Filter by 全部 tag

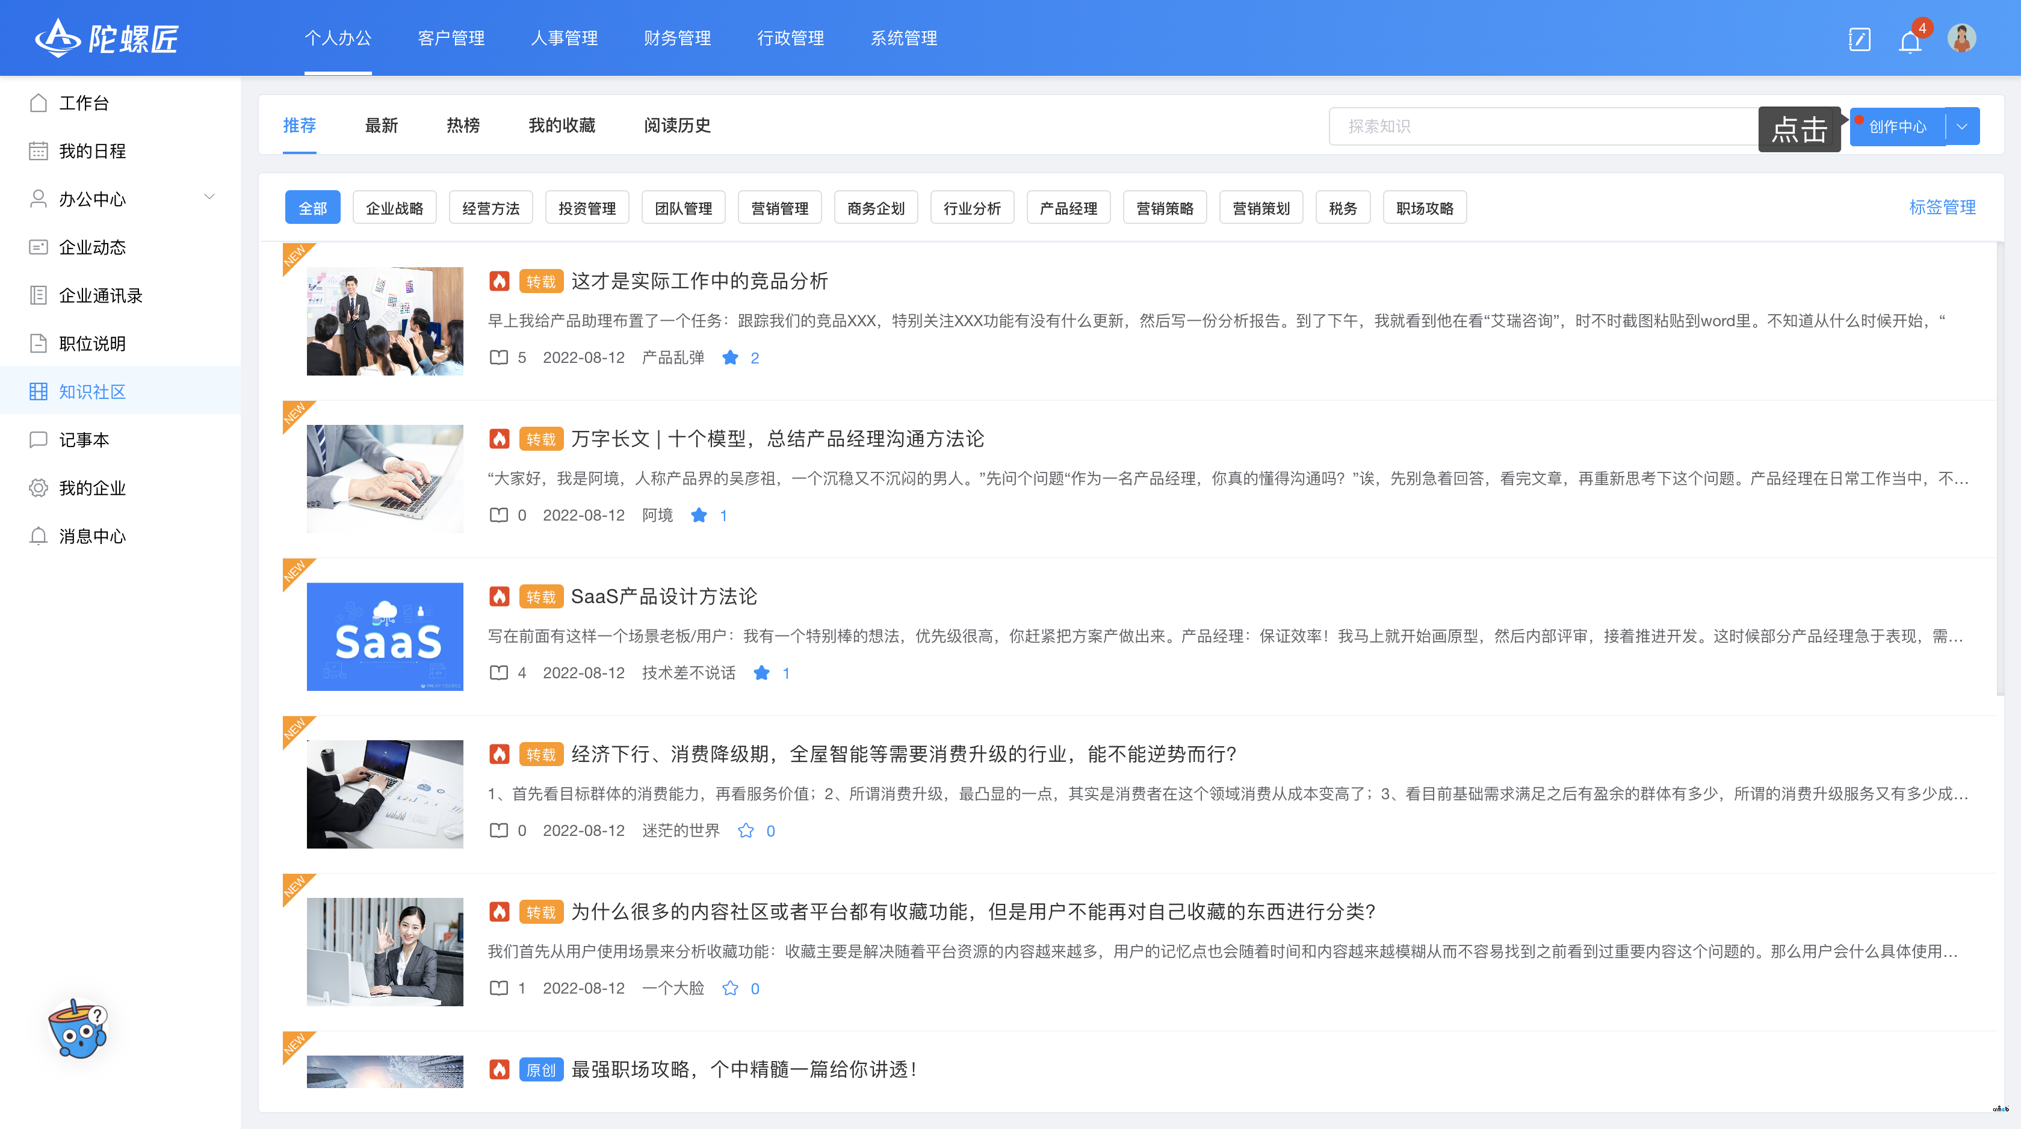point(313,207)
